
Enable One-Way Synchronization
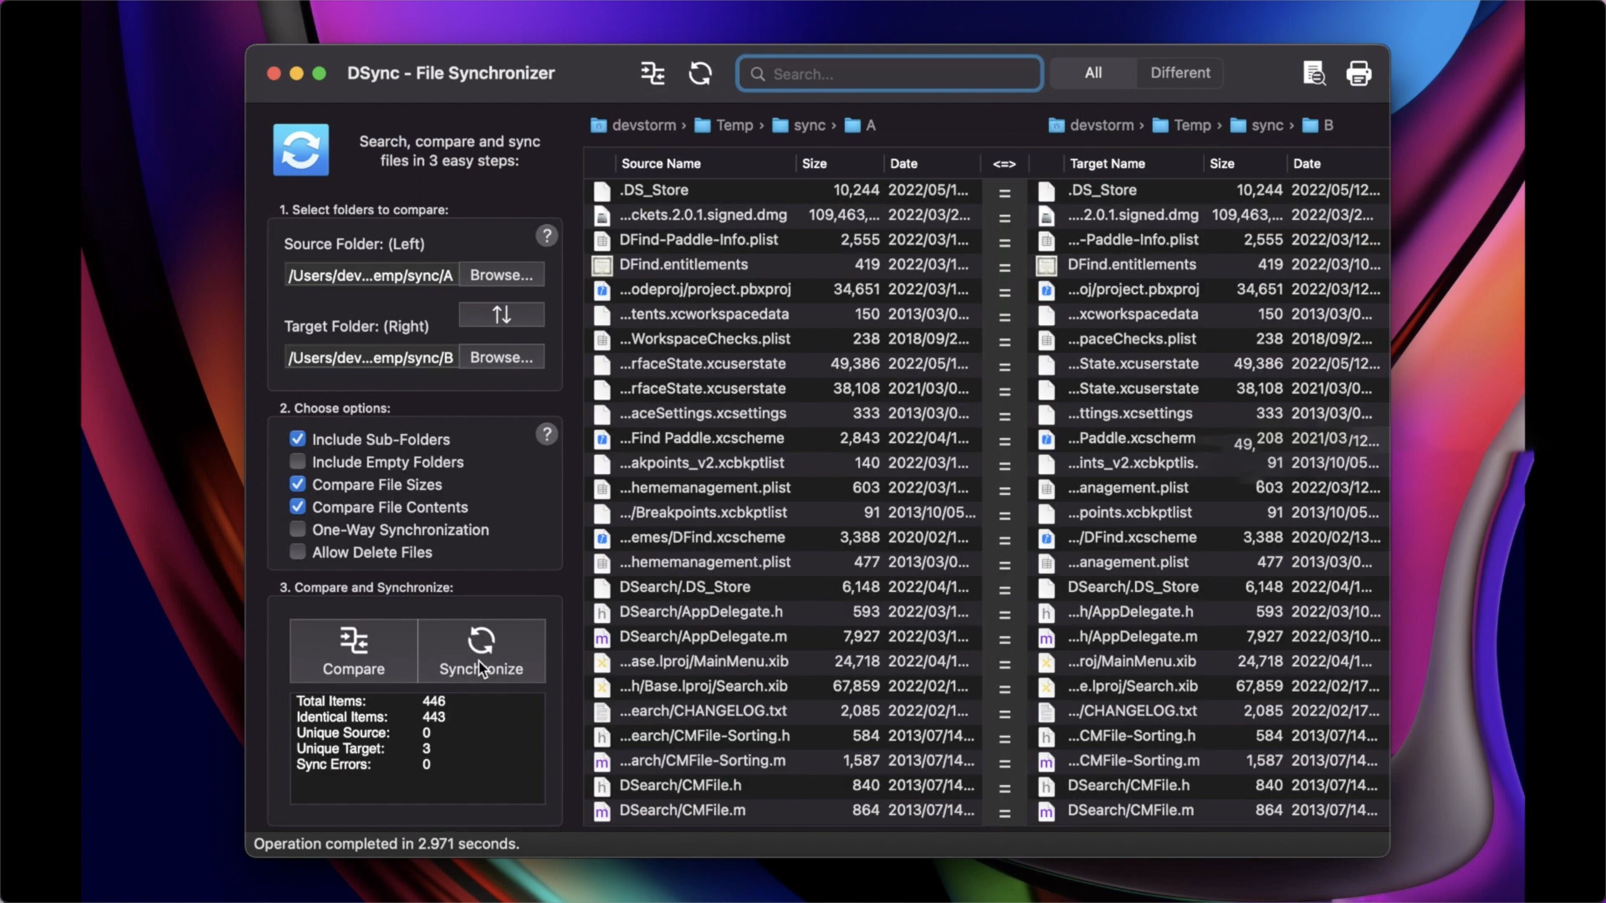pos(297,529)
